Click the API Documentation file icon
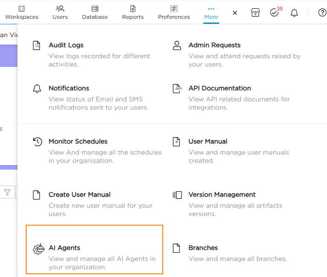The width and height of the screenshot is (327, 277). pos(177,89)
